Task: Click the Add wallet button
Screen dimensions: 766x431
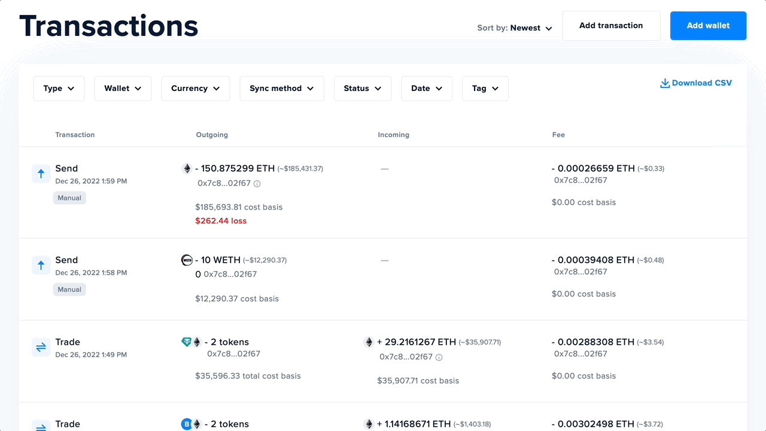Action: pos(708,25)
